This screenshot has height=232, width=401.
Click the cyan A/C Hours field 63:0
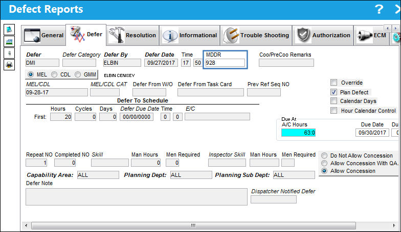(x=299, y=133)
